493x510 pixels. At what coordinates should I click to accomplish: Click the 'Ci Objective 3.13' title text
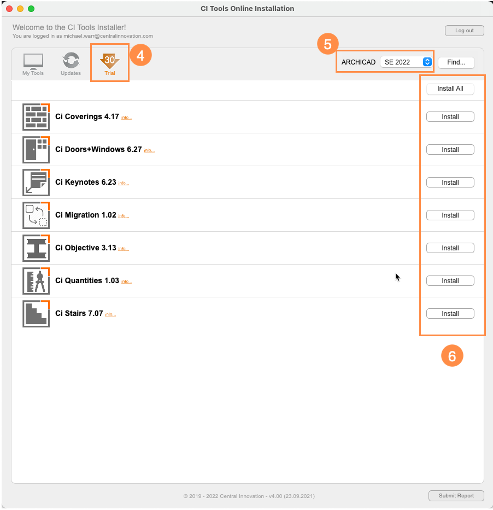pyautogui.click(x=85, y=248)
